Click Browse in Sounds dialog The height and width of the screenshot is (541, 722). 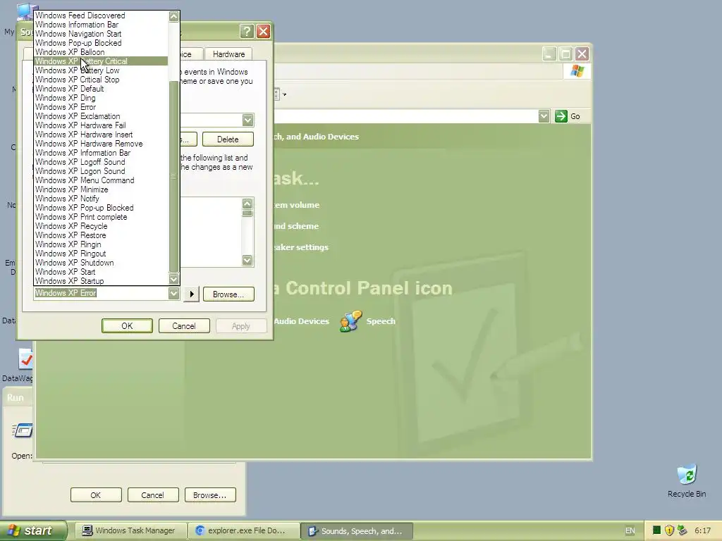tap(228, 294)
